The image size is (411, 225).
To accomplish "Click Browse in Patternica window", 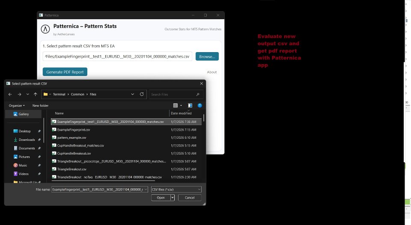I will [207, 56].
